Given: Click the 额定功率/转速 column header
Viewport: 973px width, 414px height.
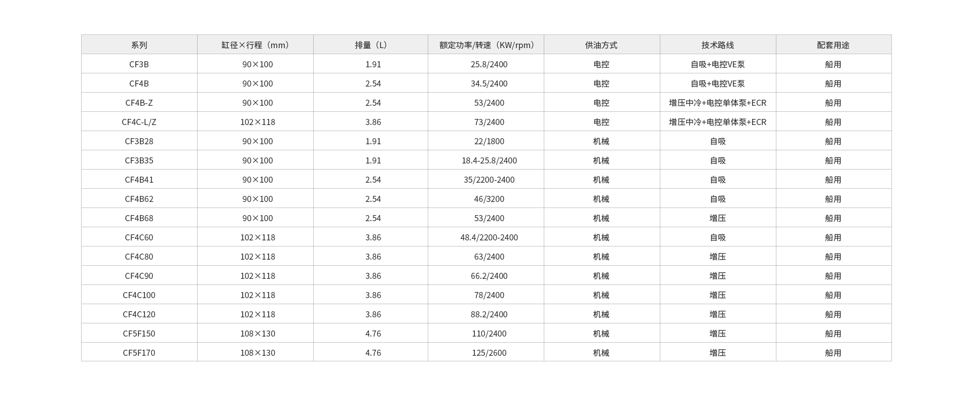Looking at the screenshot, I should click(x=486, y=45).
